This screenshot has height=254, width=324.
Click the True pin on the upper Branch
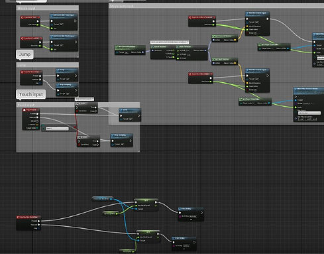tap(95, 107)
